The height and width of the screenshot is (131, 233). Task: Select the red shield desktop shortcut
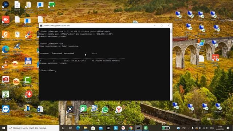215,58
